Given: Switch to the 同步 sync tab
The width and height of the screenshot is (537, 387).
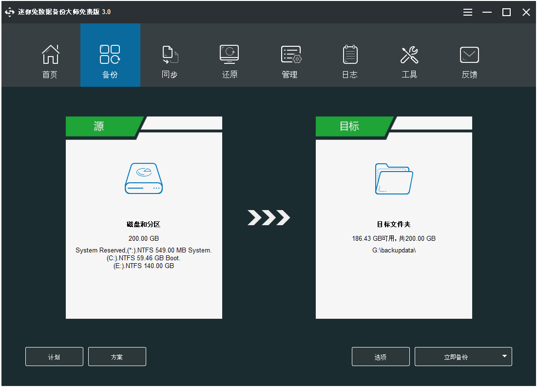Looking at the screenshot, I should [x=170, y=55].
